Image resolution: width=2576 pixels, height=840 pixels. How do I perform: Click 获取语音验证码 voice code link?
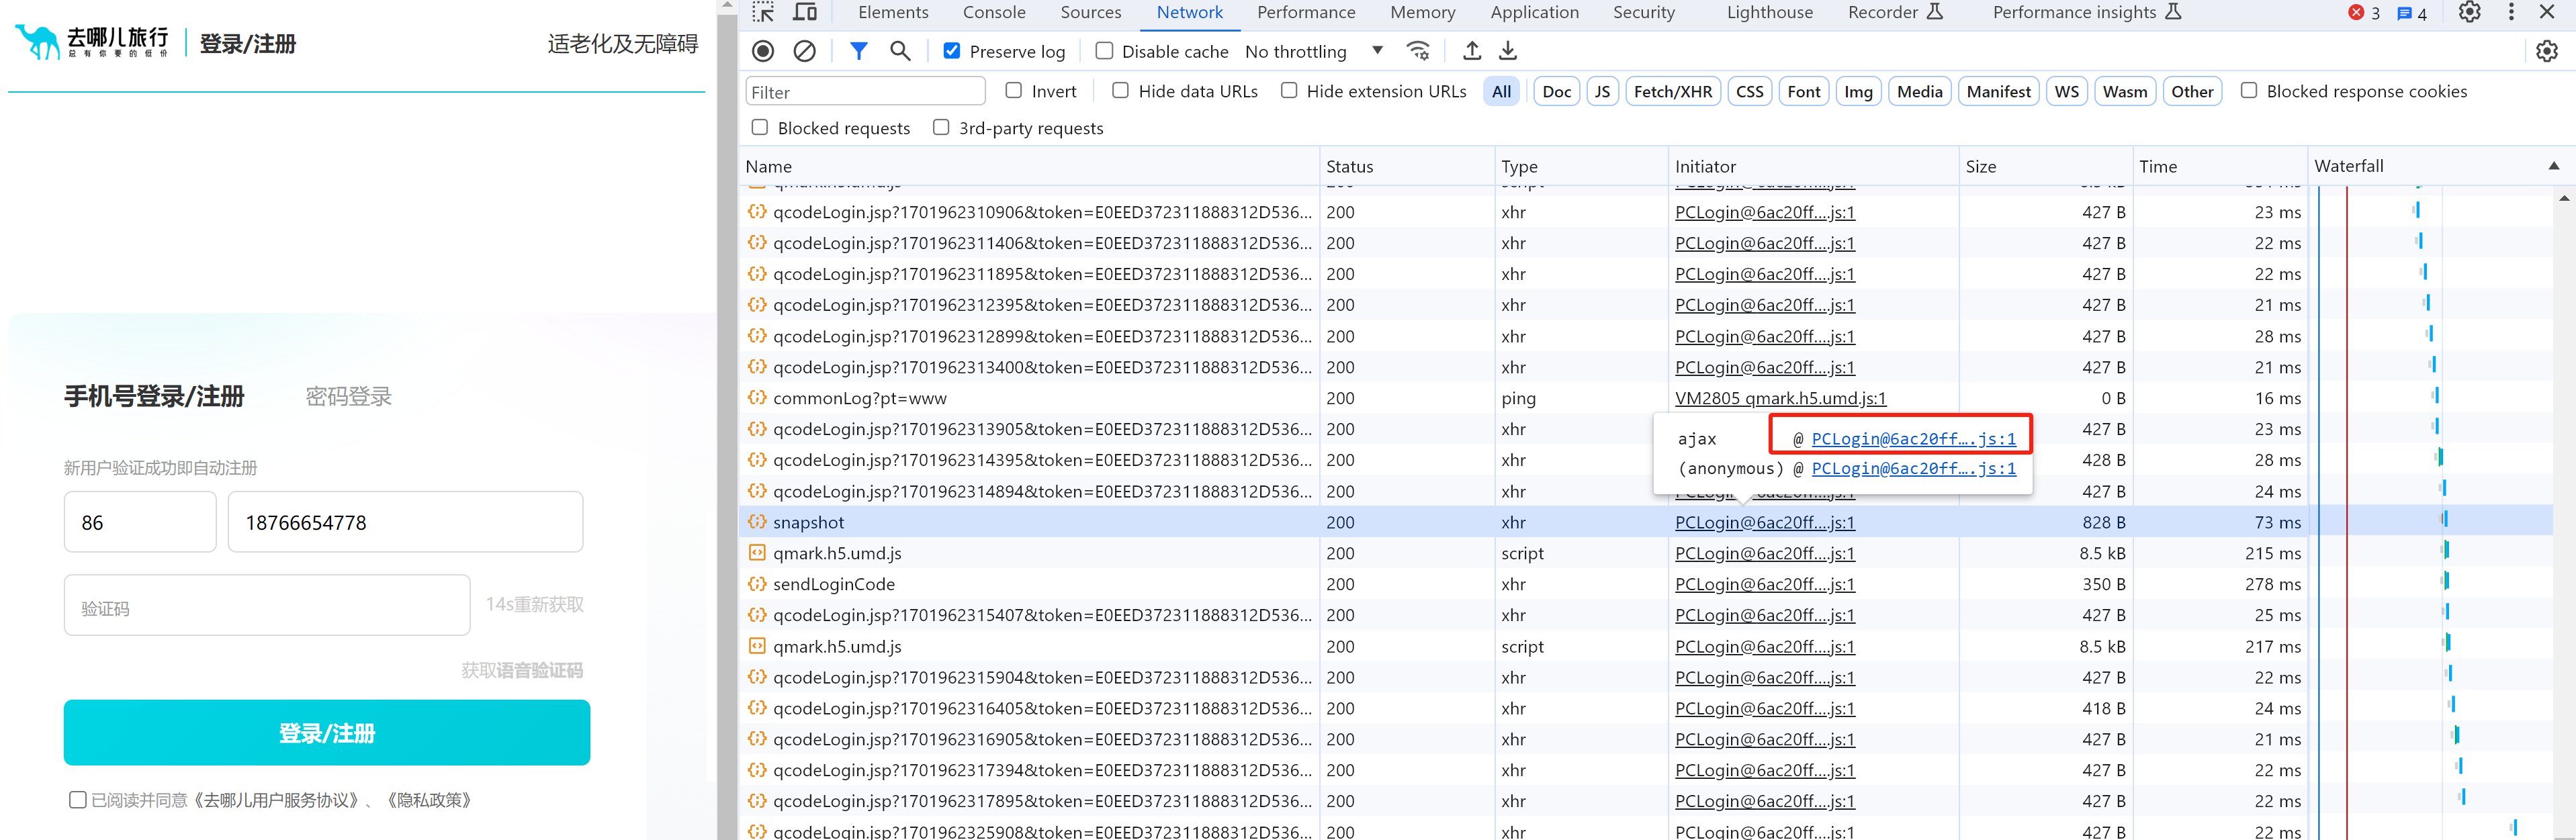[522, 670]
